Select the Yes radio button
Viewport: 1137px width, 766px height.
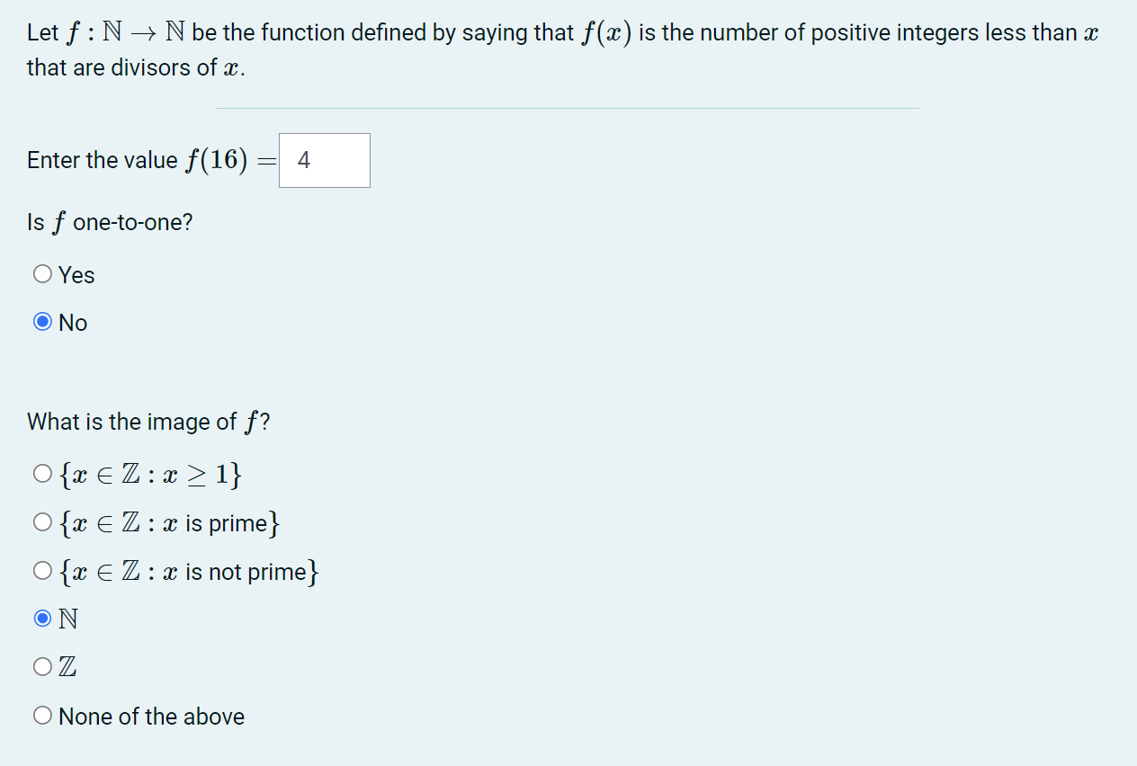pyautogui.click(x=41, y=273)
